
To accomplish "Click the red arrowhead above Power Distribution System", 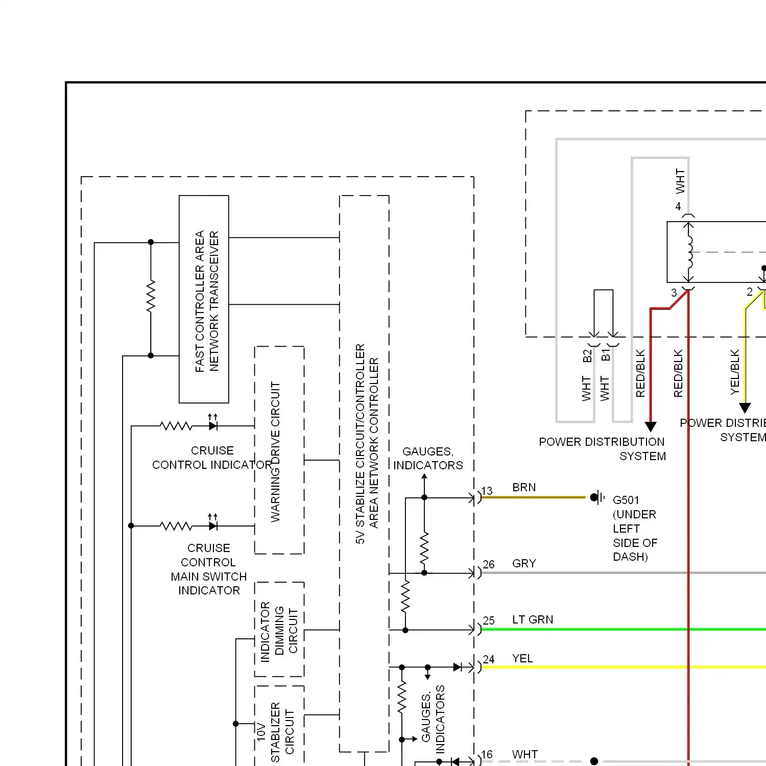I will tap(651, 426).
